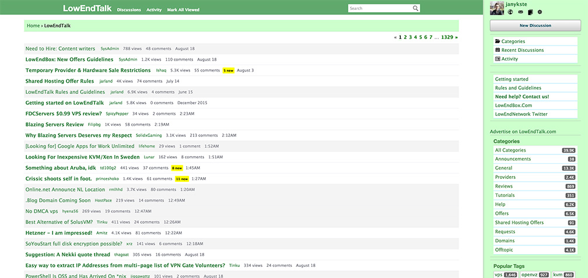The width and height of the screenshot is (588, 278).
Task: Open thread 'Hetzner - I am impressed!'
Action: tap(59, 233)
